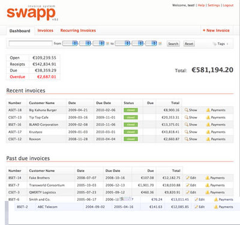Expand the Tags dropdown arrow
The image size is (240, 225).
227,44
